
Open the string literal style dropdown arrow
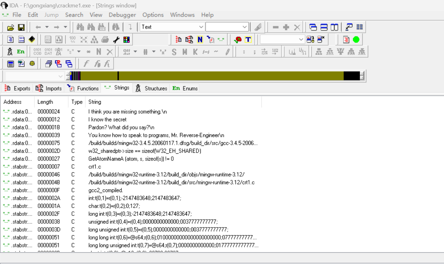pyautogui.click(x=79, y=52)
